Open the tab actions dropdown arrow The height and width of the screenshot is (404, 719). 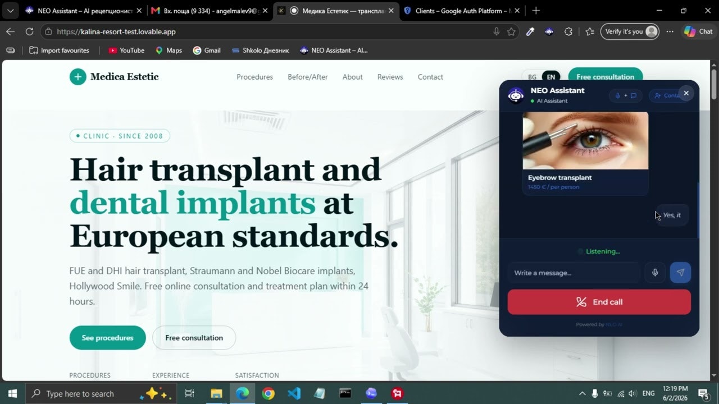10,11
